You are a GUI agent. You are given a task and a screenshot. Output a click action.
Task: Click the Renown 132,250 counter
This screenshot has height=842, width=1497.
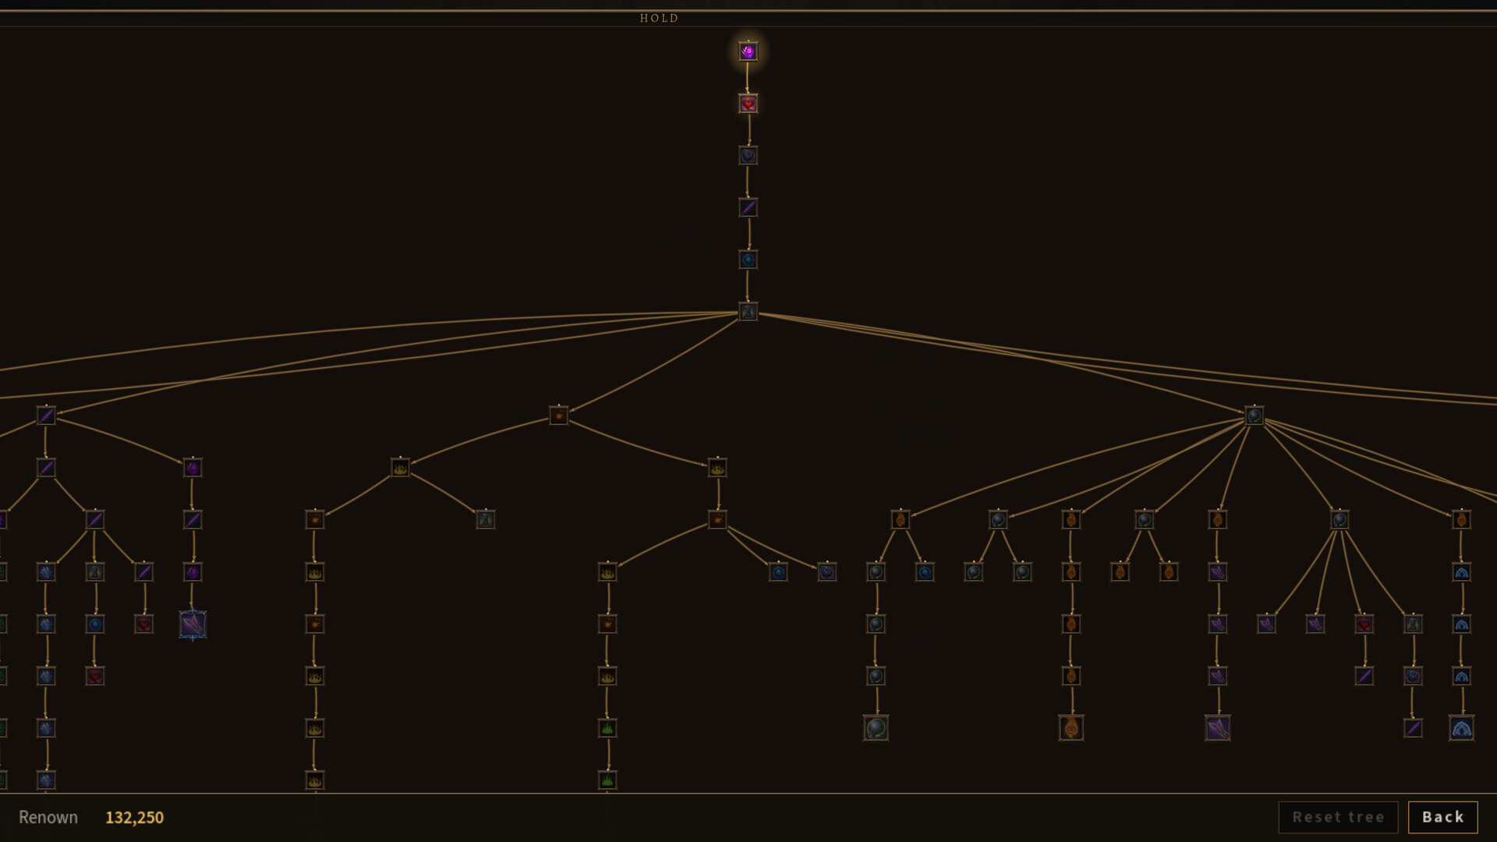pos(134,818)
